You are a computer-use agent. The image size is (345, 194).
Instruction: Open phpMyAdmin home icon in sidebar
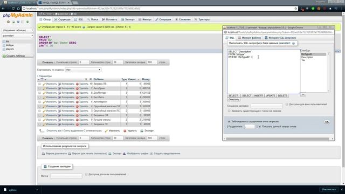9,22
